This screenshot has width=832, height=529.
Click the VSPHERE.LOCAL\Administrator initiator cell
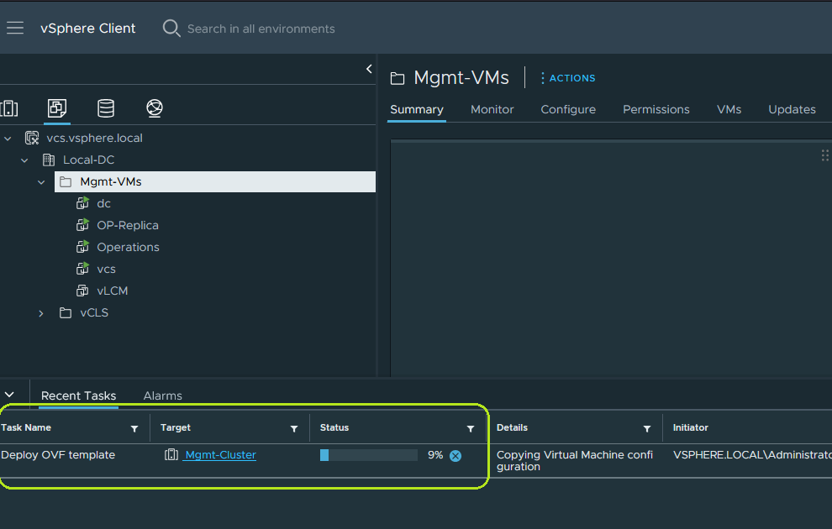(752, 455)
